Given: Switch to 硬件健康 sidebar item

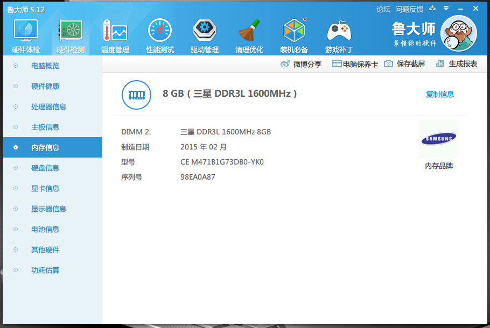Looking at the screenshot, I should pos(53,86).
